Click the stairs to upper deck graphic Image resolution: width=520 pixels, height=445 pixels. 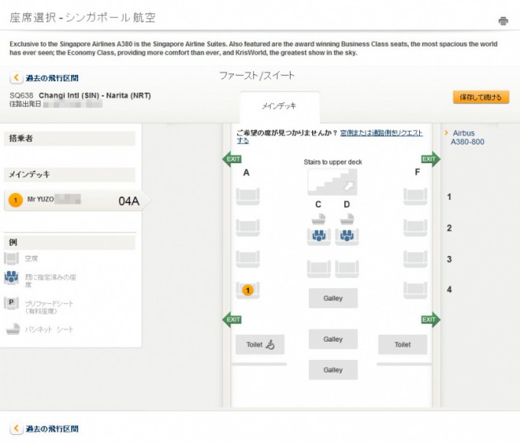point(333,182)
